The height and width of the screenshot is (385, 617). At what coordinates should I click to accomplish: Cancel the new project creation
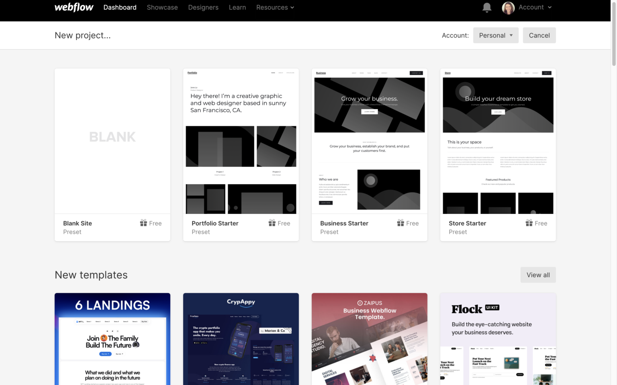[x=539, y=35]
